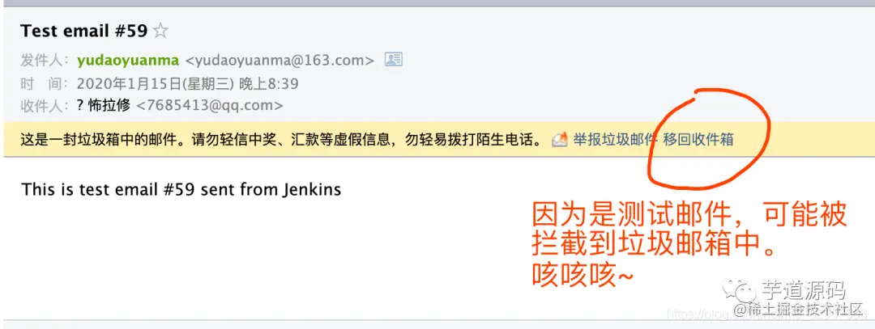Click the email body text about Jenkins
Viewport: 875px width, 329px height.
pos(181,189)
